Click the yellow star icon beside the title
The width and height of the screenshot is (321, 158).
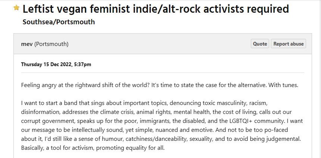(x=16, y=8)
